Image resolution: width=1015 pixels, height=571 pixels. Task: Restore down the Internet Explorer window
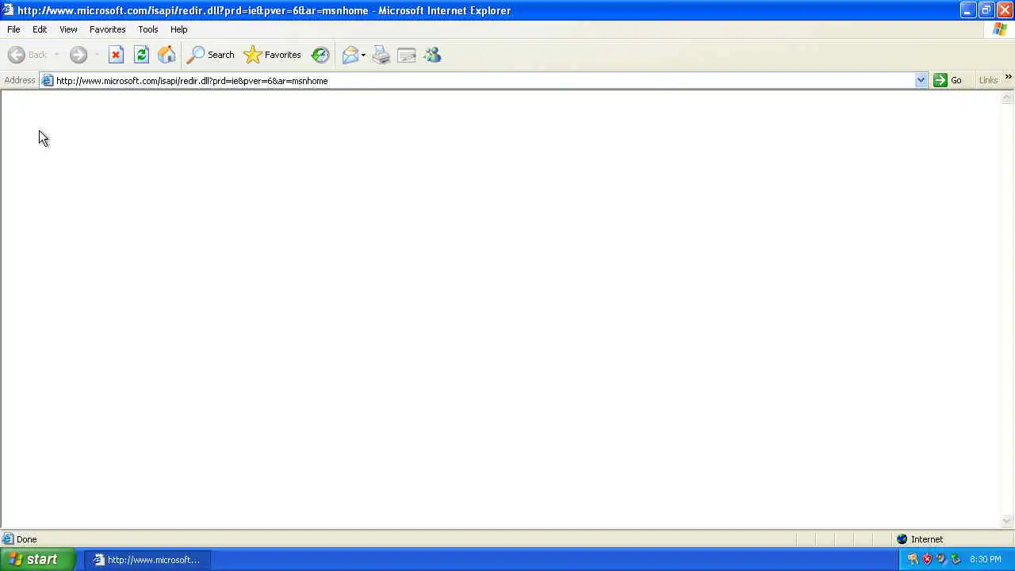coord(986,10)
